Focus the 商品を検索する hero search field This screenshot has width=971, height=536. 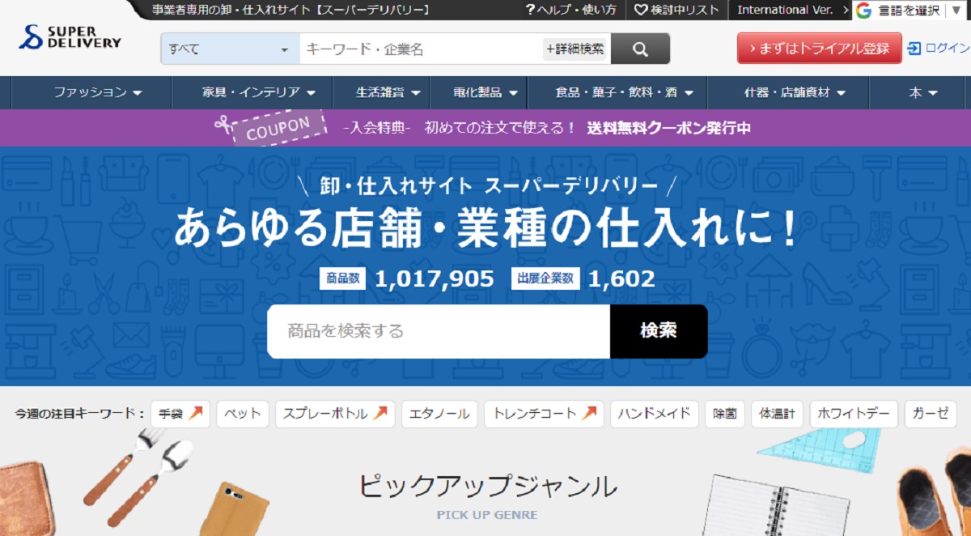coord(439,331)
